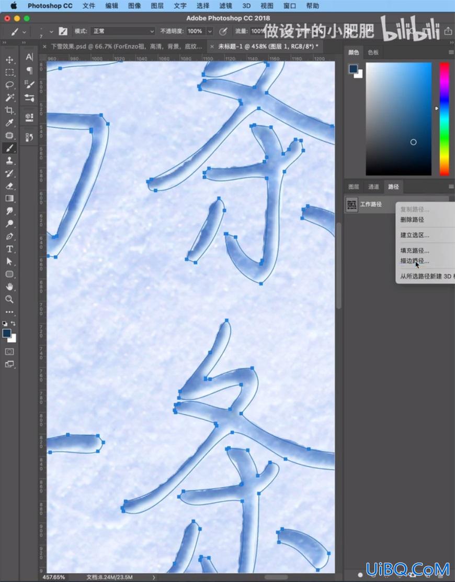This screenshot has height=582, width=455.
Task: Collapse the toolbox panel double arrow
Action: [x=5, y=42]
